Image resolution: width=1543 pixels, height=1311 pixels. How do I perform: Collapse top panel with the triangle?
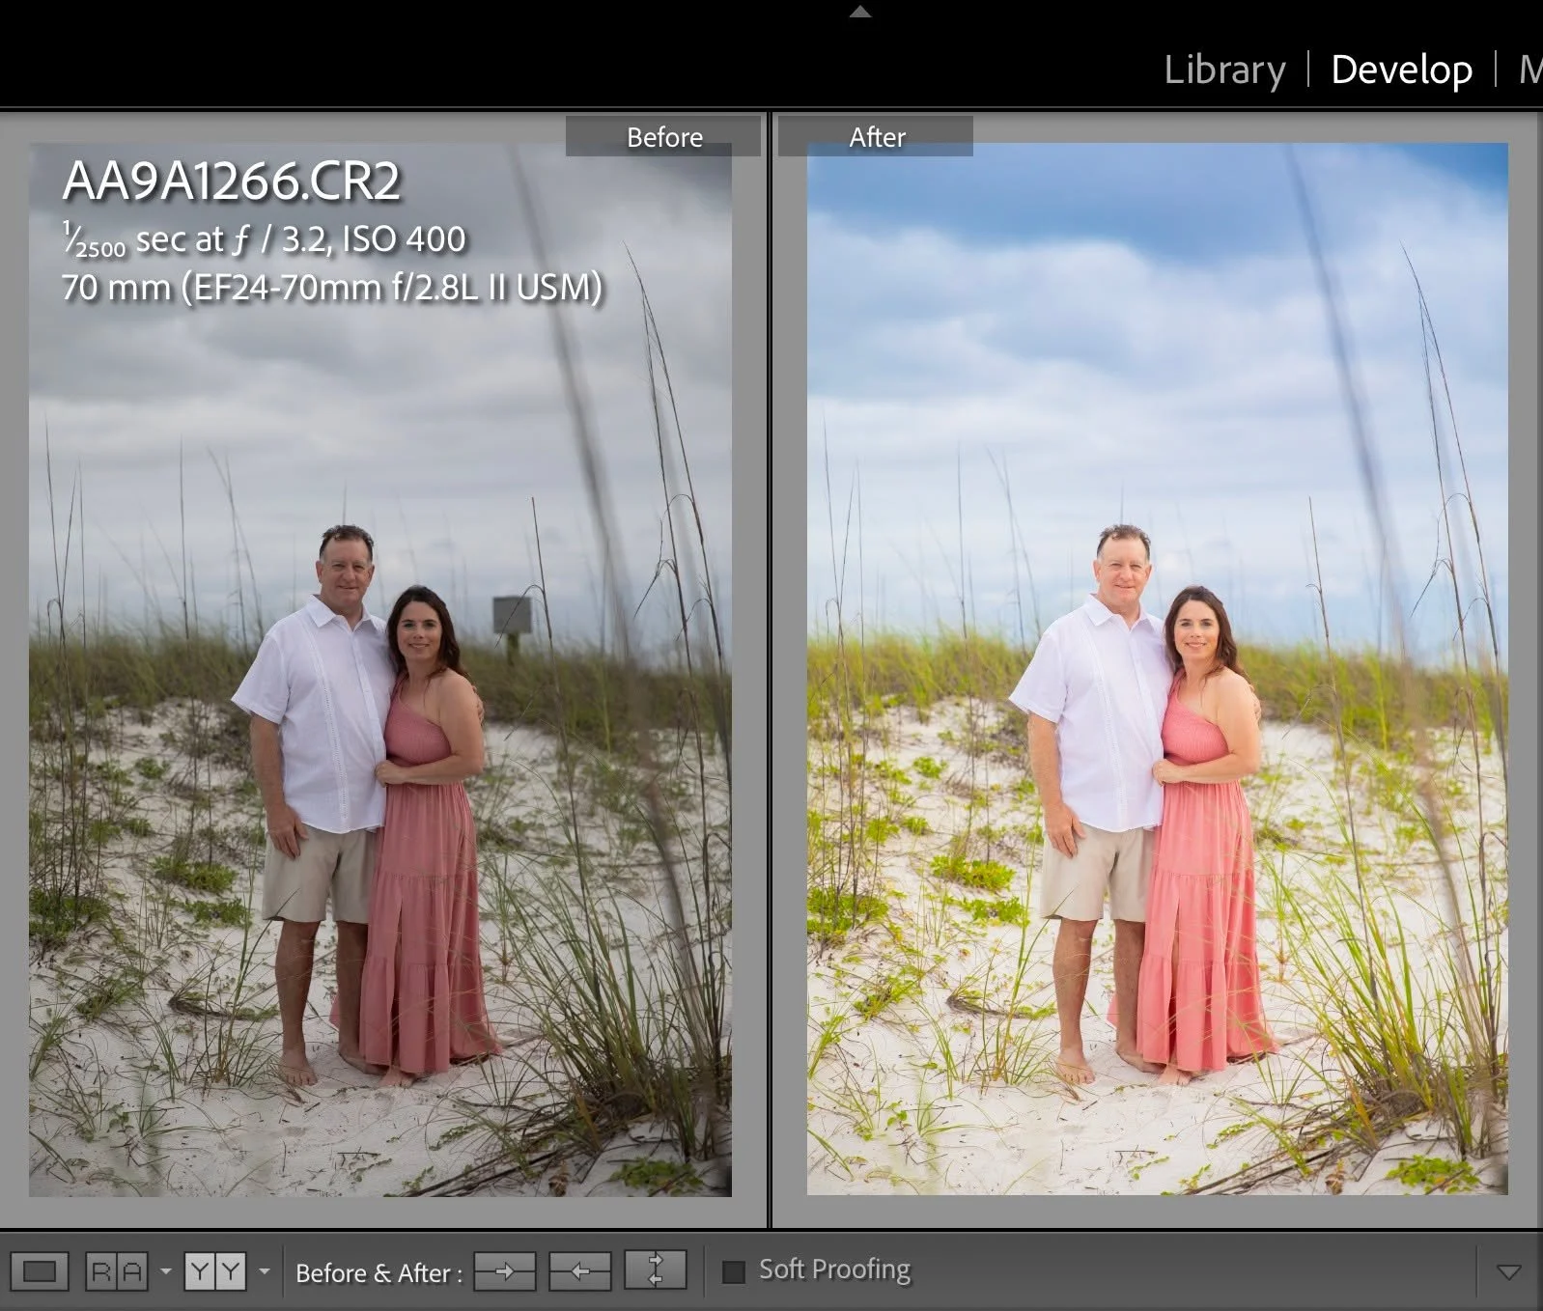click(x=860, y=12)
